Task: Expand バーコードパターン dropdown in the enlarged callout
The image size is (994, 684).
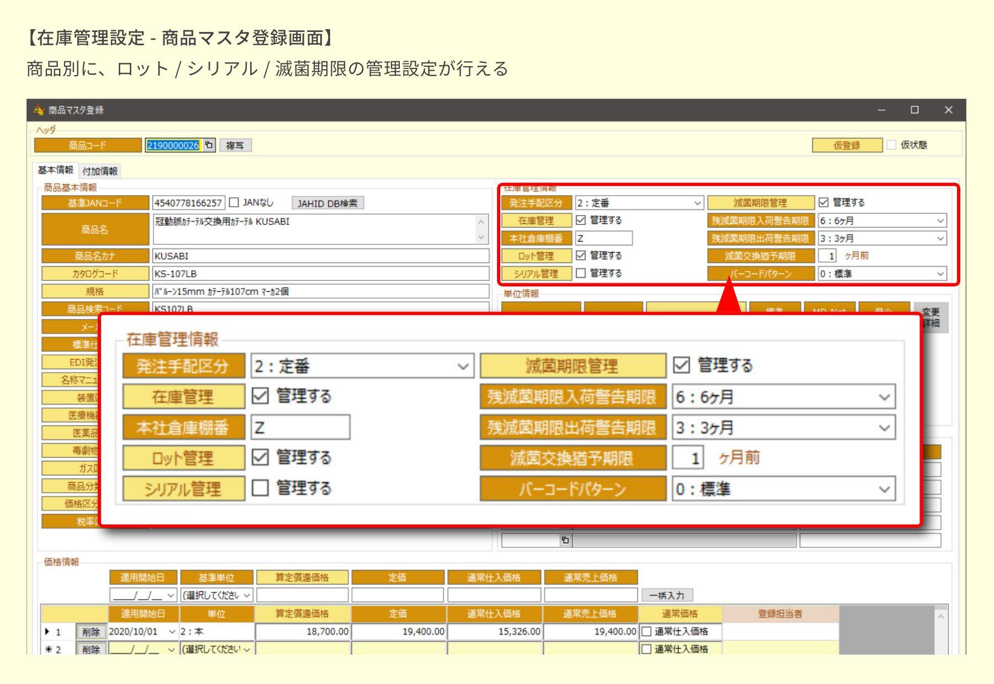Action: (x=885, y=489)
